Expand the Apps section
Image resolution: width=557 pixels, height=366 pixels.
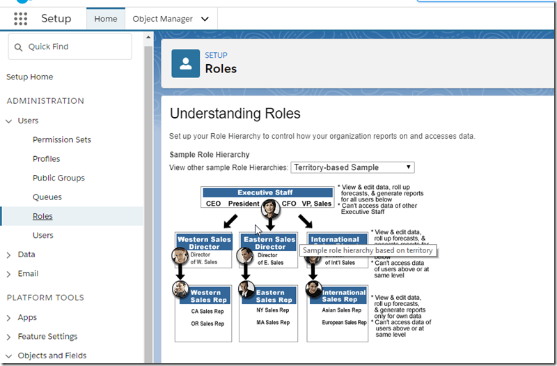click(9, 318)
